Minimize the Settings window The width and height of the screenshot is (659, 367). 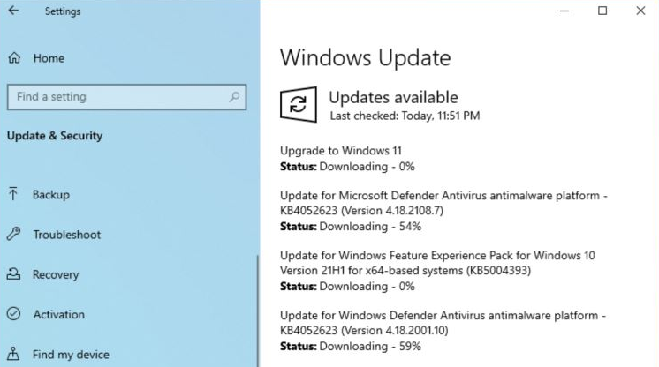(x=564, y=11)
